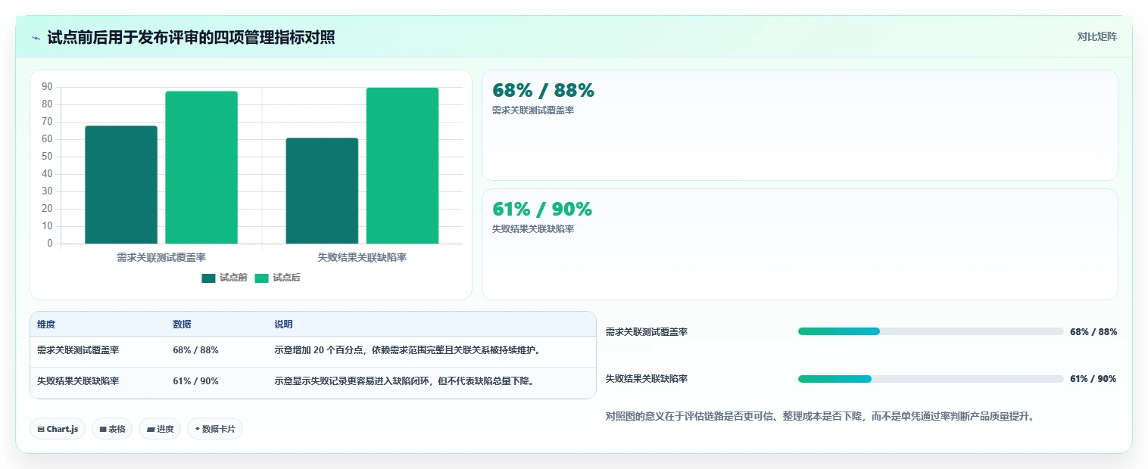Click the y-axis value 50

point(47,157)
